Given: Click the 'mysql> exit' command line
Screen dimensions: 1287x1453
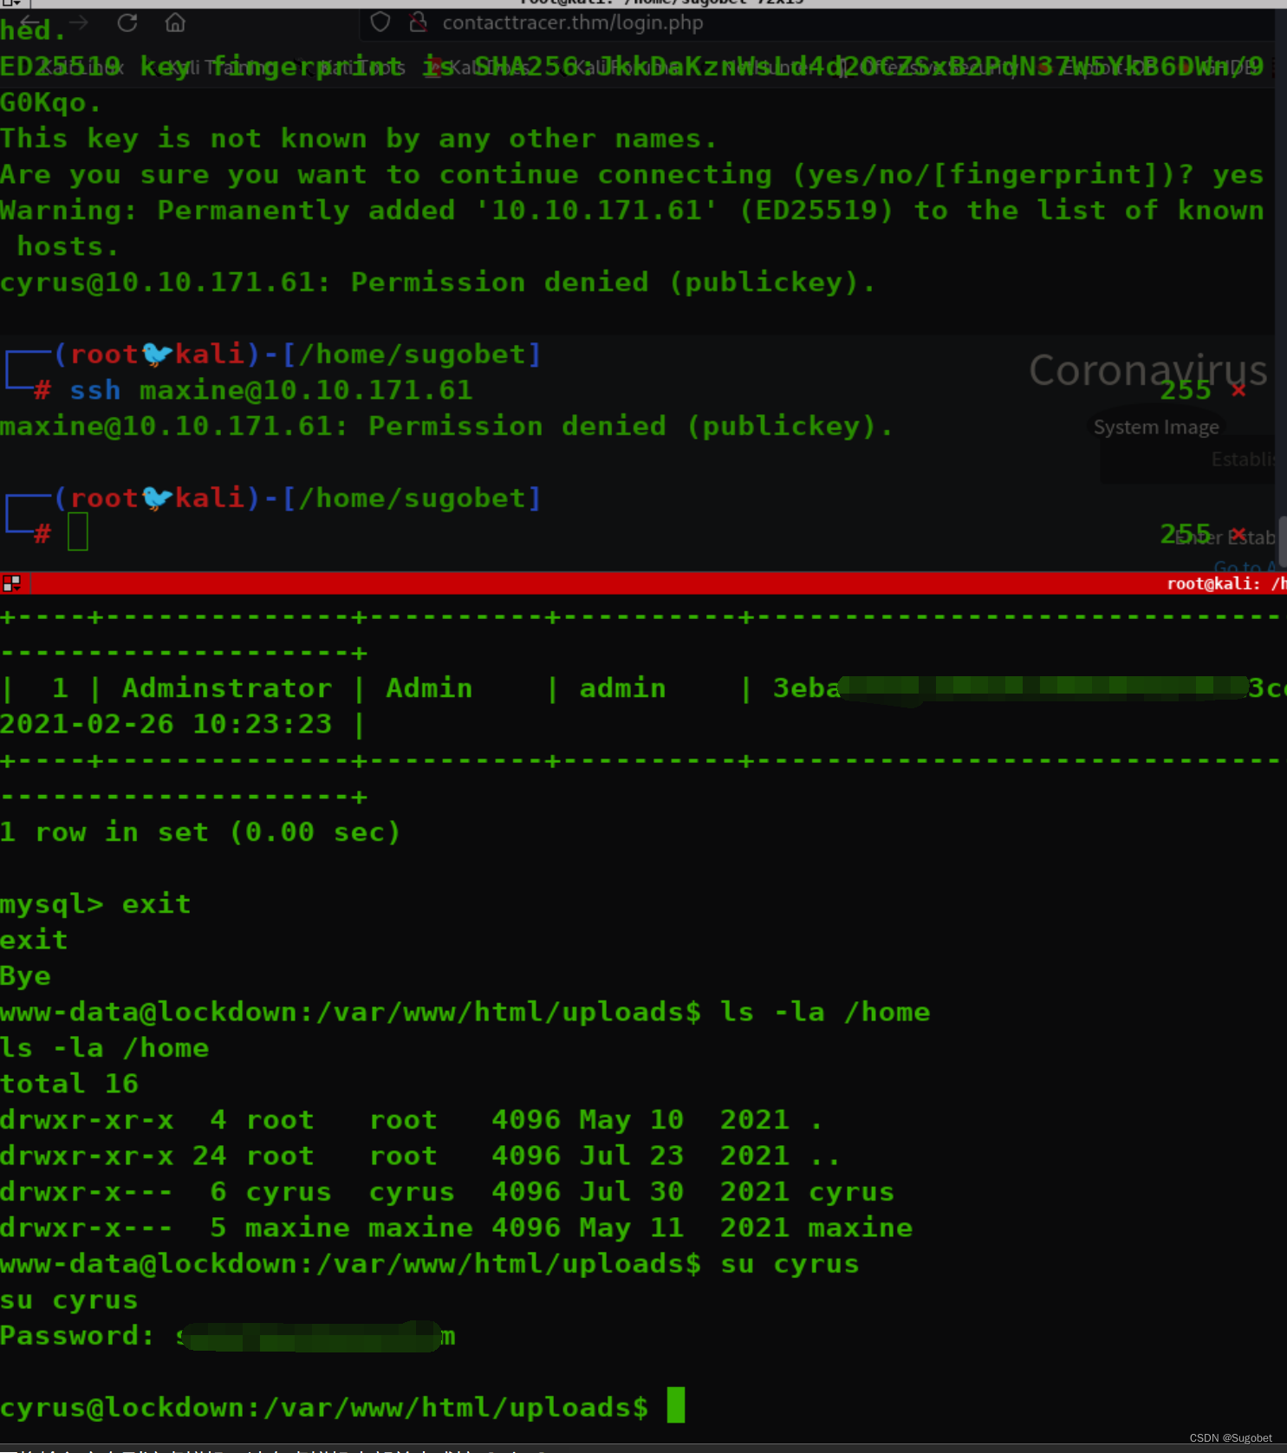Looking at the screenshot, I should coord(95,904).
